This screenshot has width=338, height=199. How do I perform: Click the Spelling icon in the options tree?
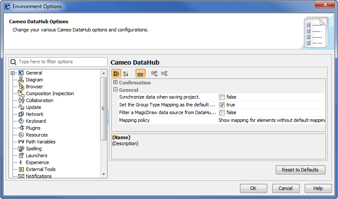tap(21, 149)
